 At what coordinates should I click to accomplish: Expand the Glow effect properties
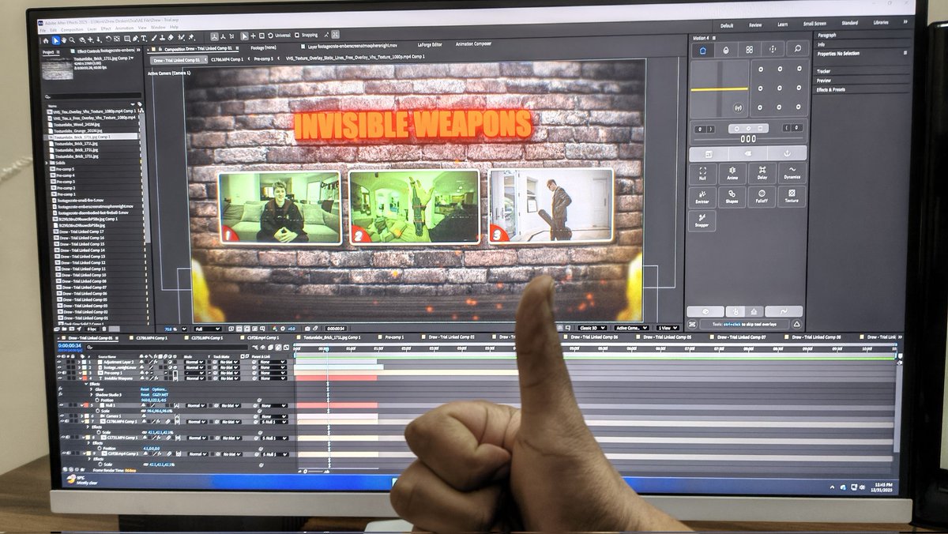(91, 389)
